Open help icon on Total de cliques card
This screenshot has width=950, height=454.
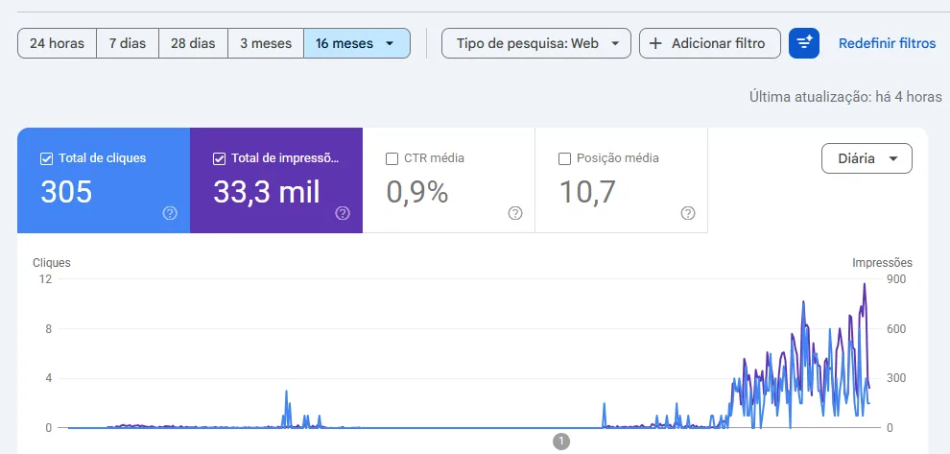[x=170, y=213]
